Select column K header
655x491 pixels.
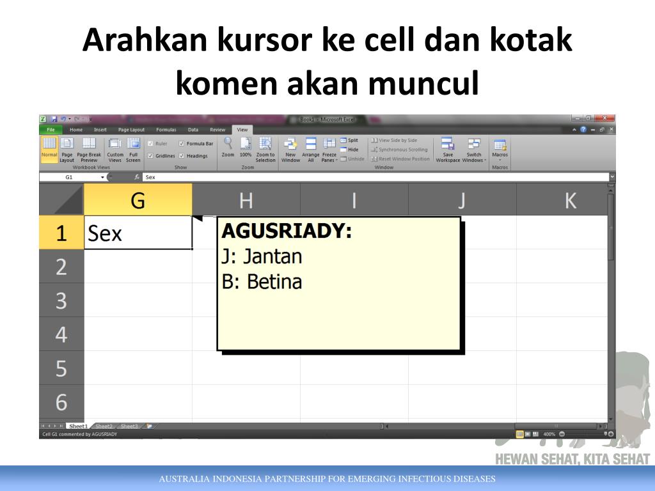coord(562,199)
